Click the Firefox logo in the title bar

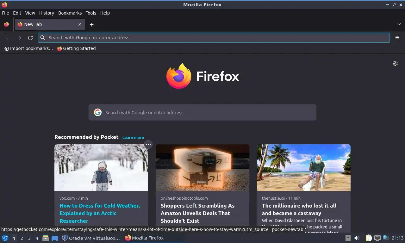(4, 4)
